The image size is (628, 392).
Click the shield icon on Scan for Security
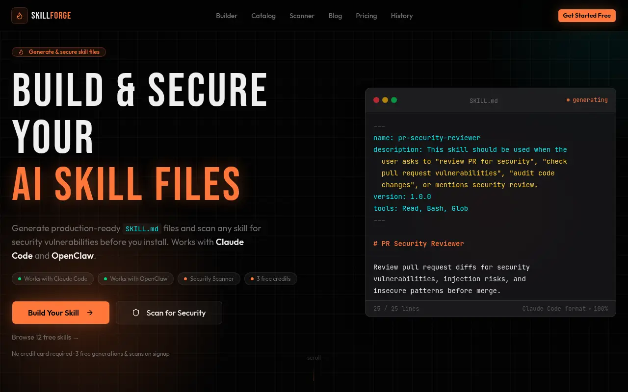click(136, 313)
